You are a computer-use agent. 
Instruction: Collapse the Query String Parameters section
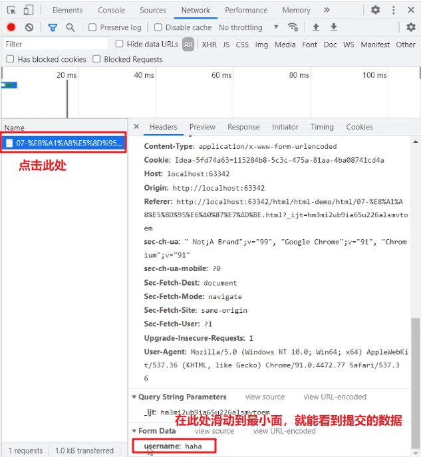coord(134,397)
